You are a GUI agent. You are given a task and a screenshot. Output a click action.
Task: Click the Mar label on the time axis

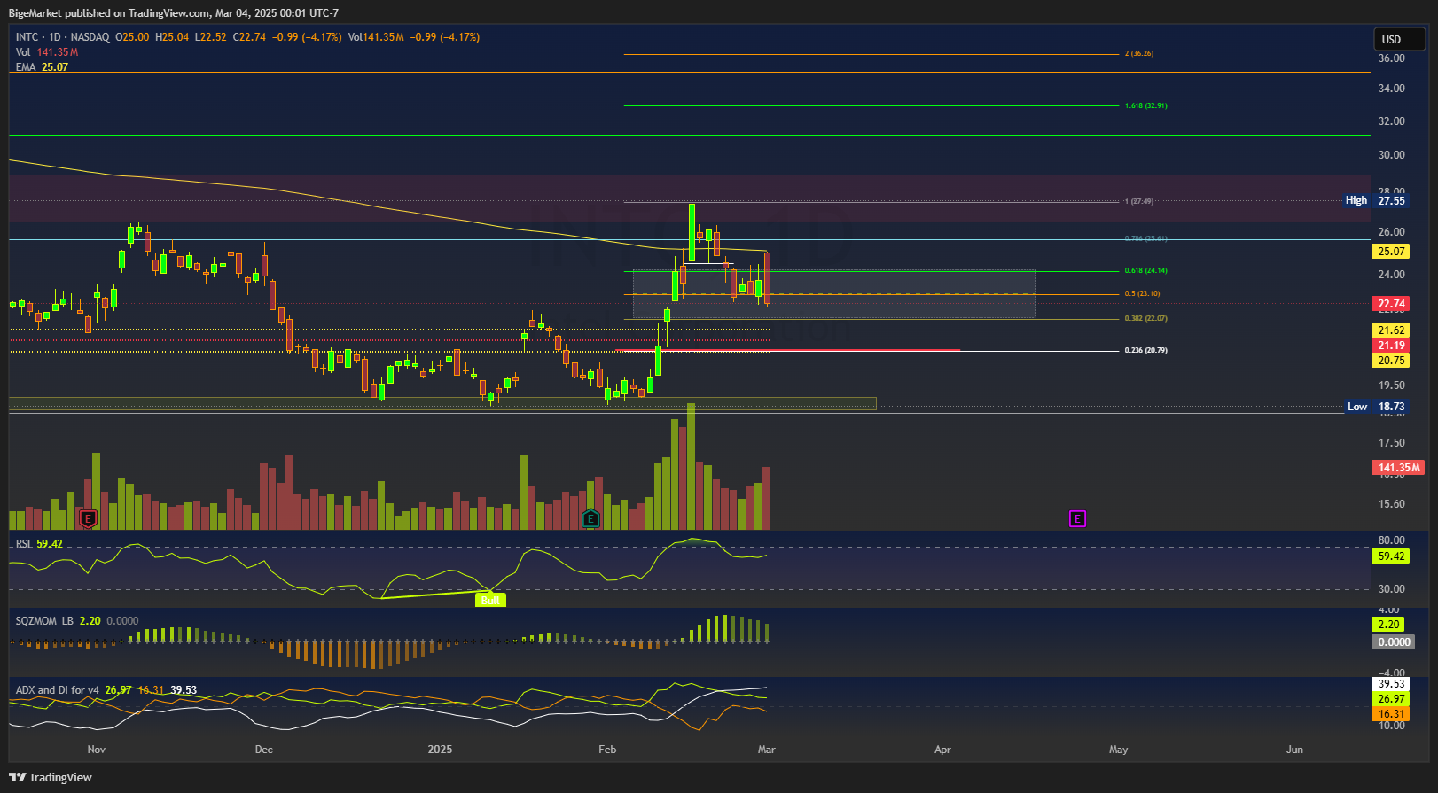767,750
